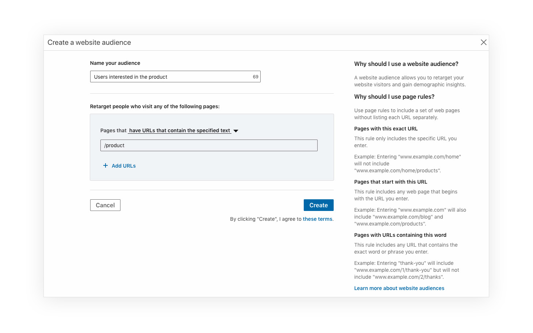Open the "these terms" link

click(x=318, y=219)
